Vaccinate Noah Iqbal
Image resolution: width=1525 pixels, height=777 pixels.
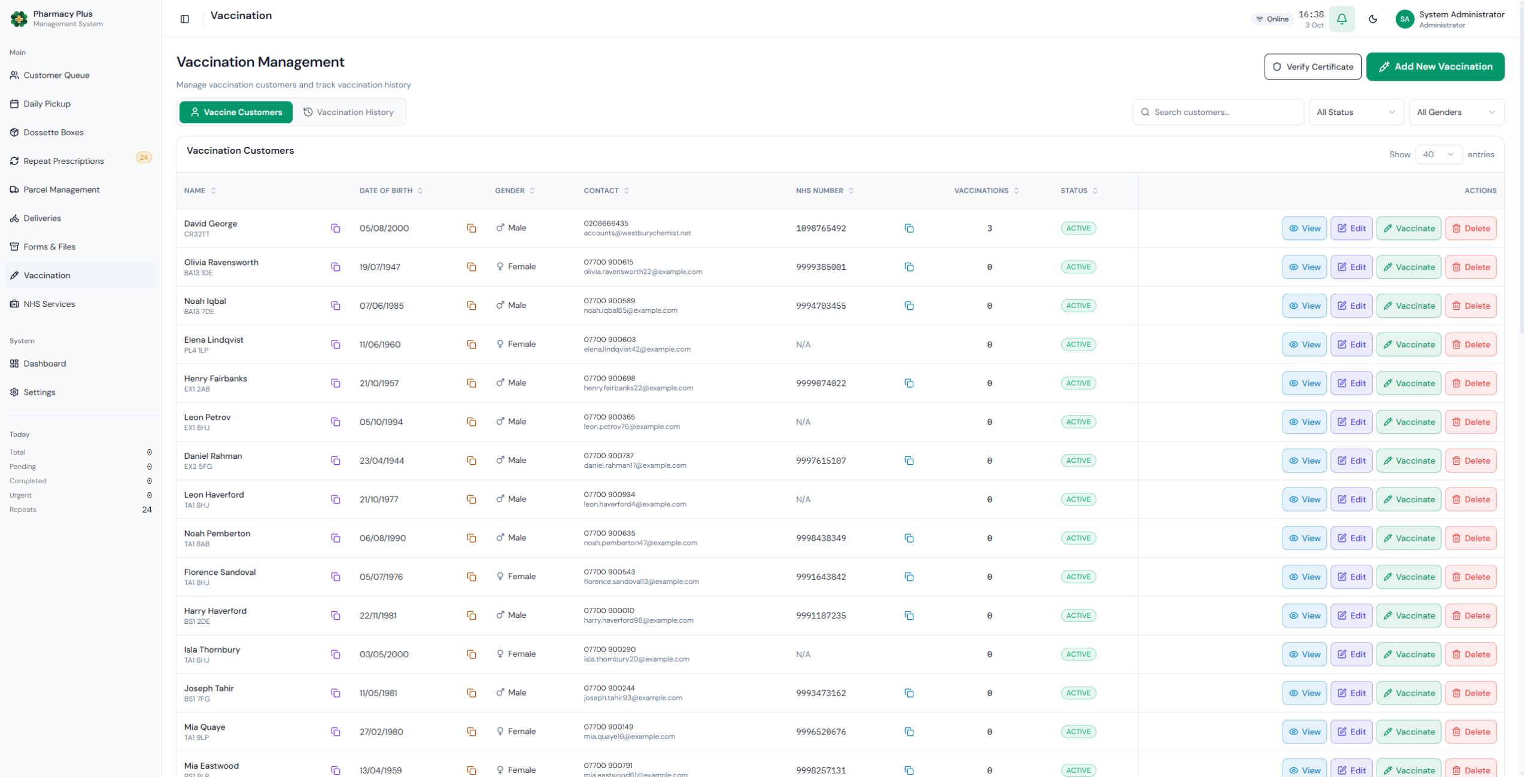1408,306
